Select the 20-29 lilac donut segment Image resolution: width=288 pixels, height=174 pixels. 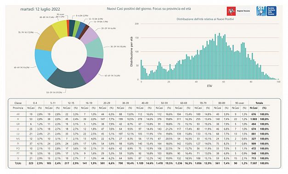pos(90,34)
